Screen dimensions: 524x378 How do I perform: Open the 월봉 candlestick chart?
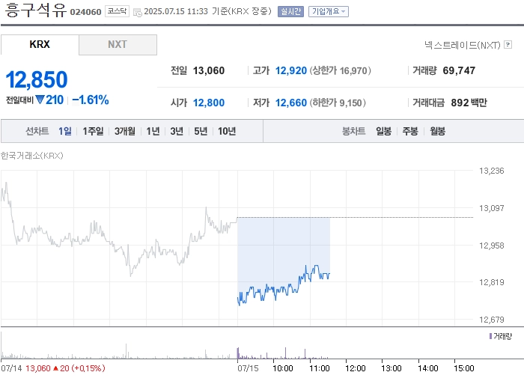click(x=437, y=131)
